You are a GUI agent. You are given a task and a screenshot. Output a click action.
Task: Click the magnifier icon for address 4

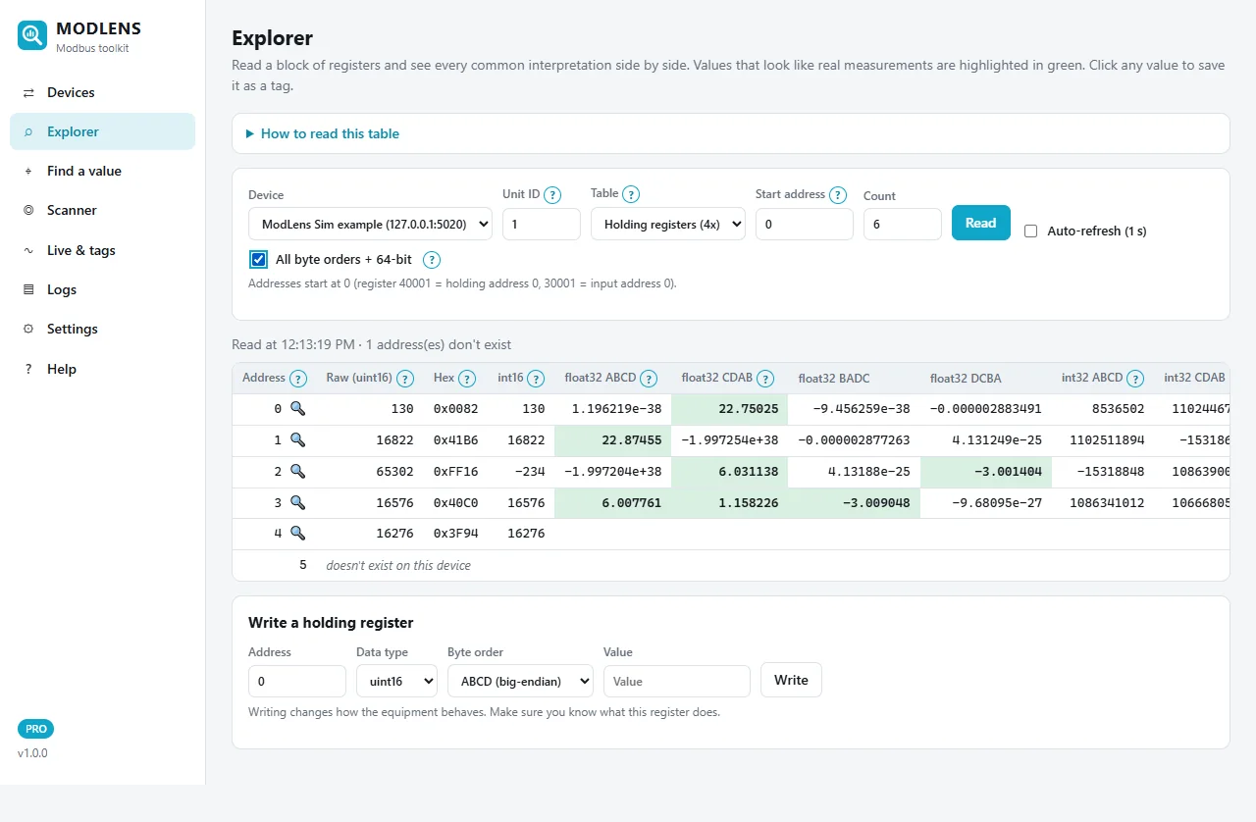click(297, 534)
